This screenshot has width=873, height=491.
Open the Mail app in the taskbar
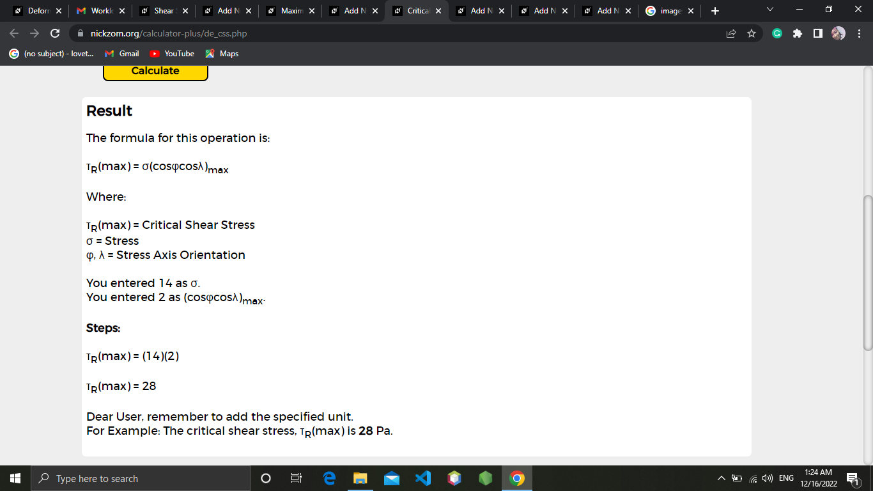392,478
